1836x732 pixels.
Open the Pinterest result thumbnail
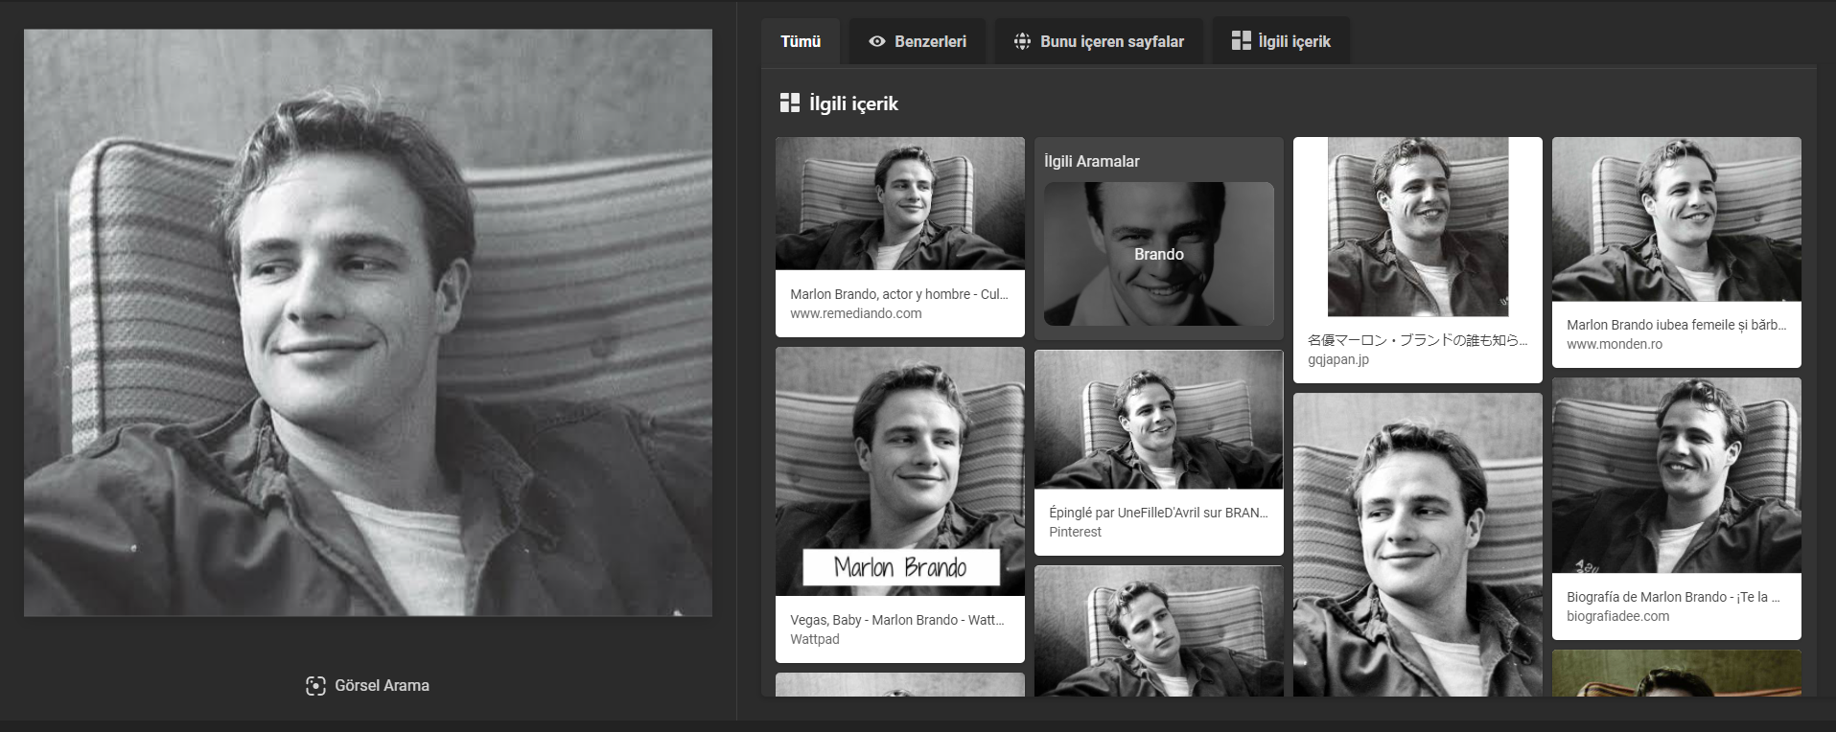pos(1159,420)
